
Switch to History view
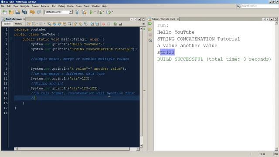18,24
